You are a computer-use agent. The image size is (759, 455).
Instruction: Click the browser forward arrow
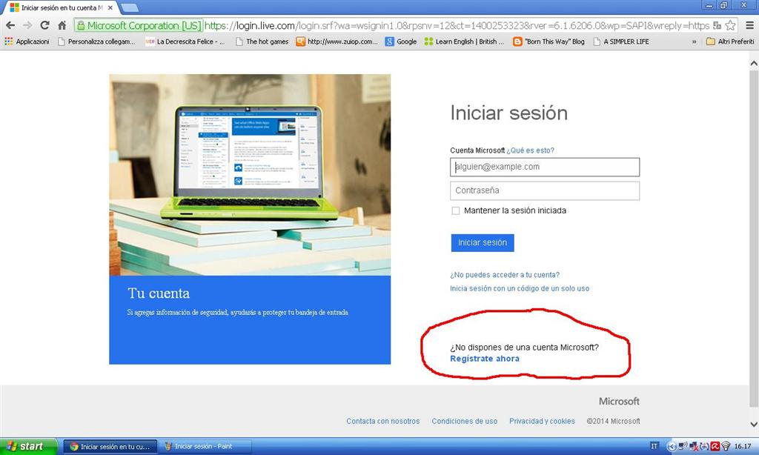tap(27, 25)
